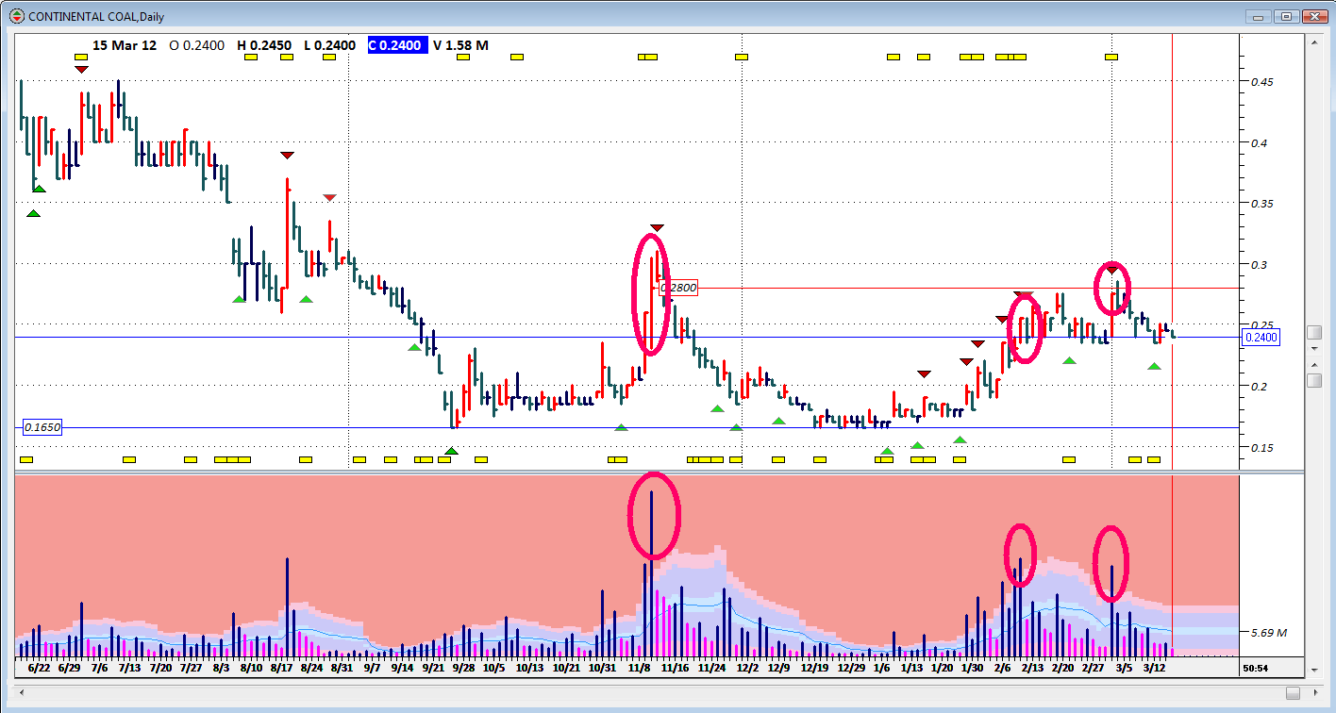Click the 2/13 date on the time axis
Screen dimensions: 1336x713
(1032, 667)
